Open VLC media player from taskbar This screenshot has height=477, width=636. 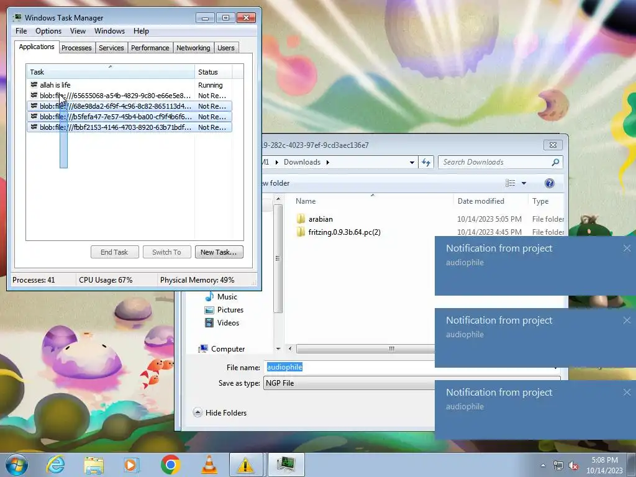pos(209,465)
